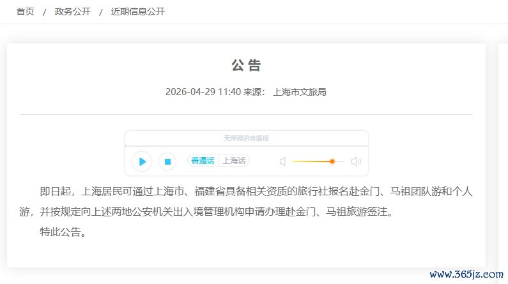Play the accessibility voice broadcast

142,161
